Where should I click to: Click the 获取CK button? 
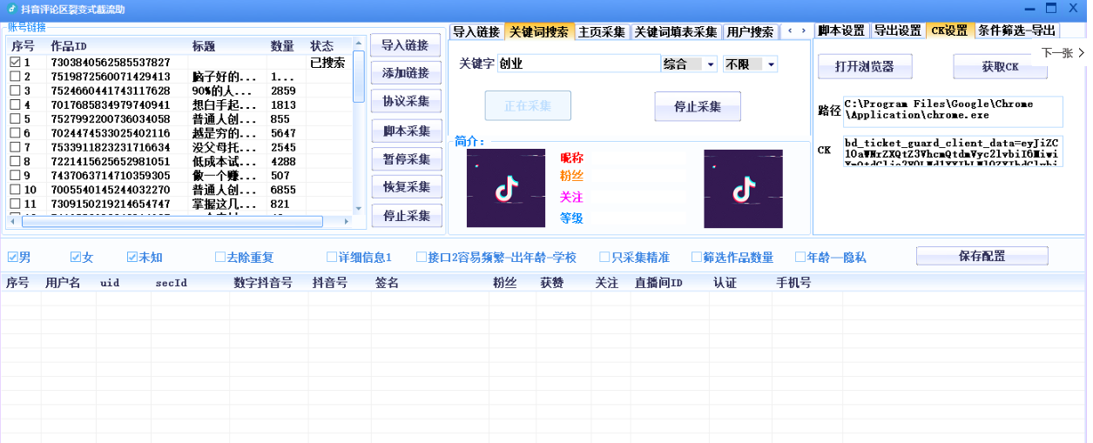click(1000, 67)
